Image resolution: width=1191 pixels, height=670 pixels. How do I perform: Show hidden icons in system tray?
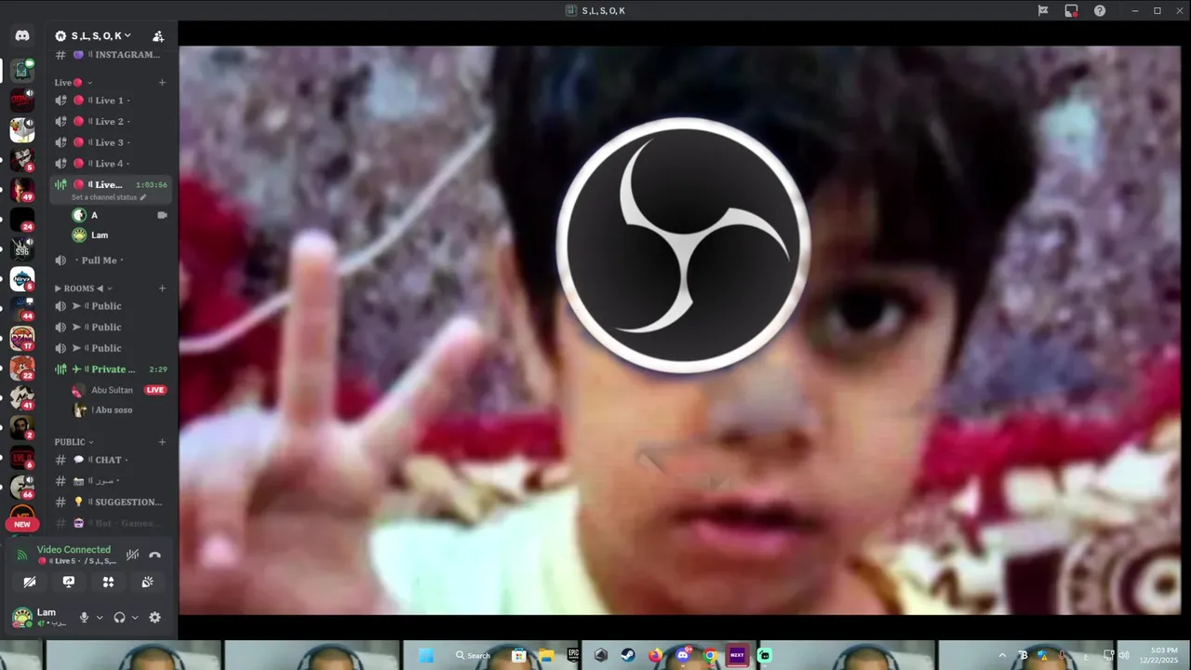tap(1002, 655)
